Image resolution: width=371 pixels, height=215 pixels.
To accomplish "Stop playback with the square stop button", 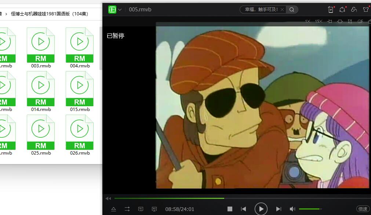I will (x=230, y=209).
